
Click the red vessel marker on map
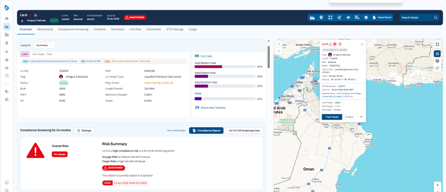[315, 81]
